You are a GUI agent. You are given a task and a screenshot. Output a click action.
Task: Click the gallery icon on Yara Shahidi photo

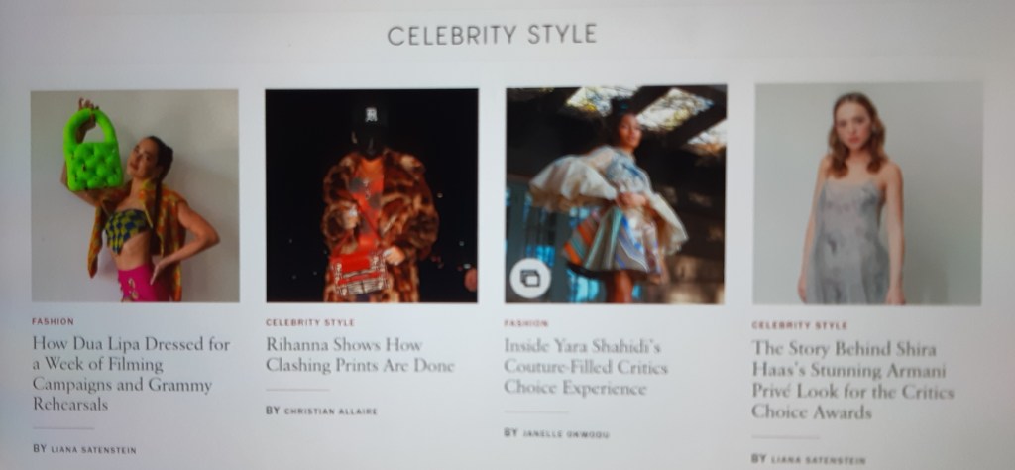click(x=530, y=279)
